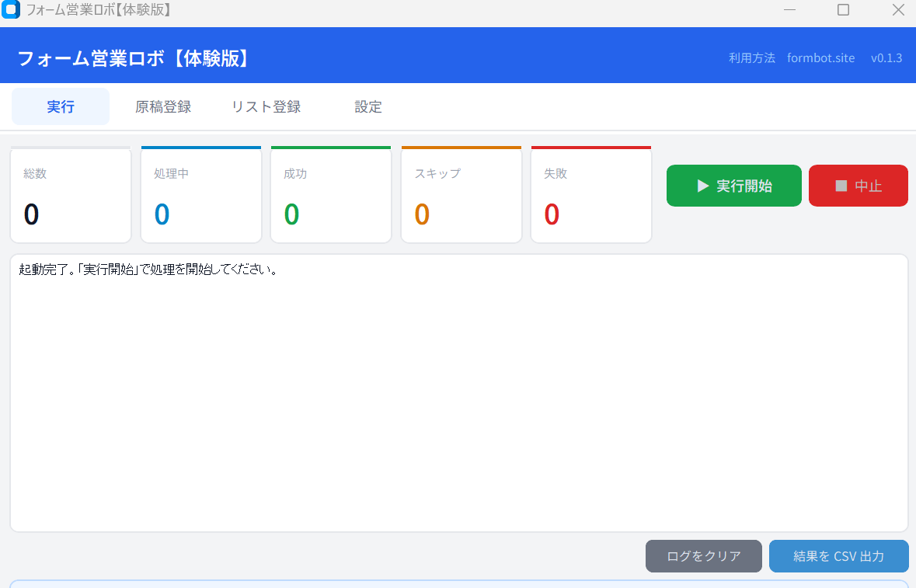Image resolution: width=916 pixels, height=588 pixels.
Task: Clear the log with ログをクリア
Action: click(x=703, y=556)
